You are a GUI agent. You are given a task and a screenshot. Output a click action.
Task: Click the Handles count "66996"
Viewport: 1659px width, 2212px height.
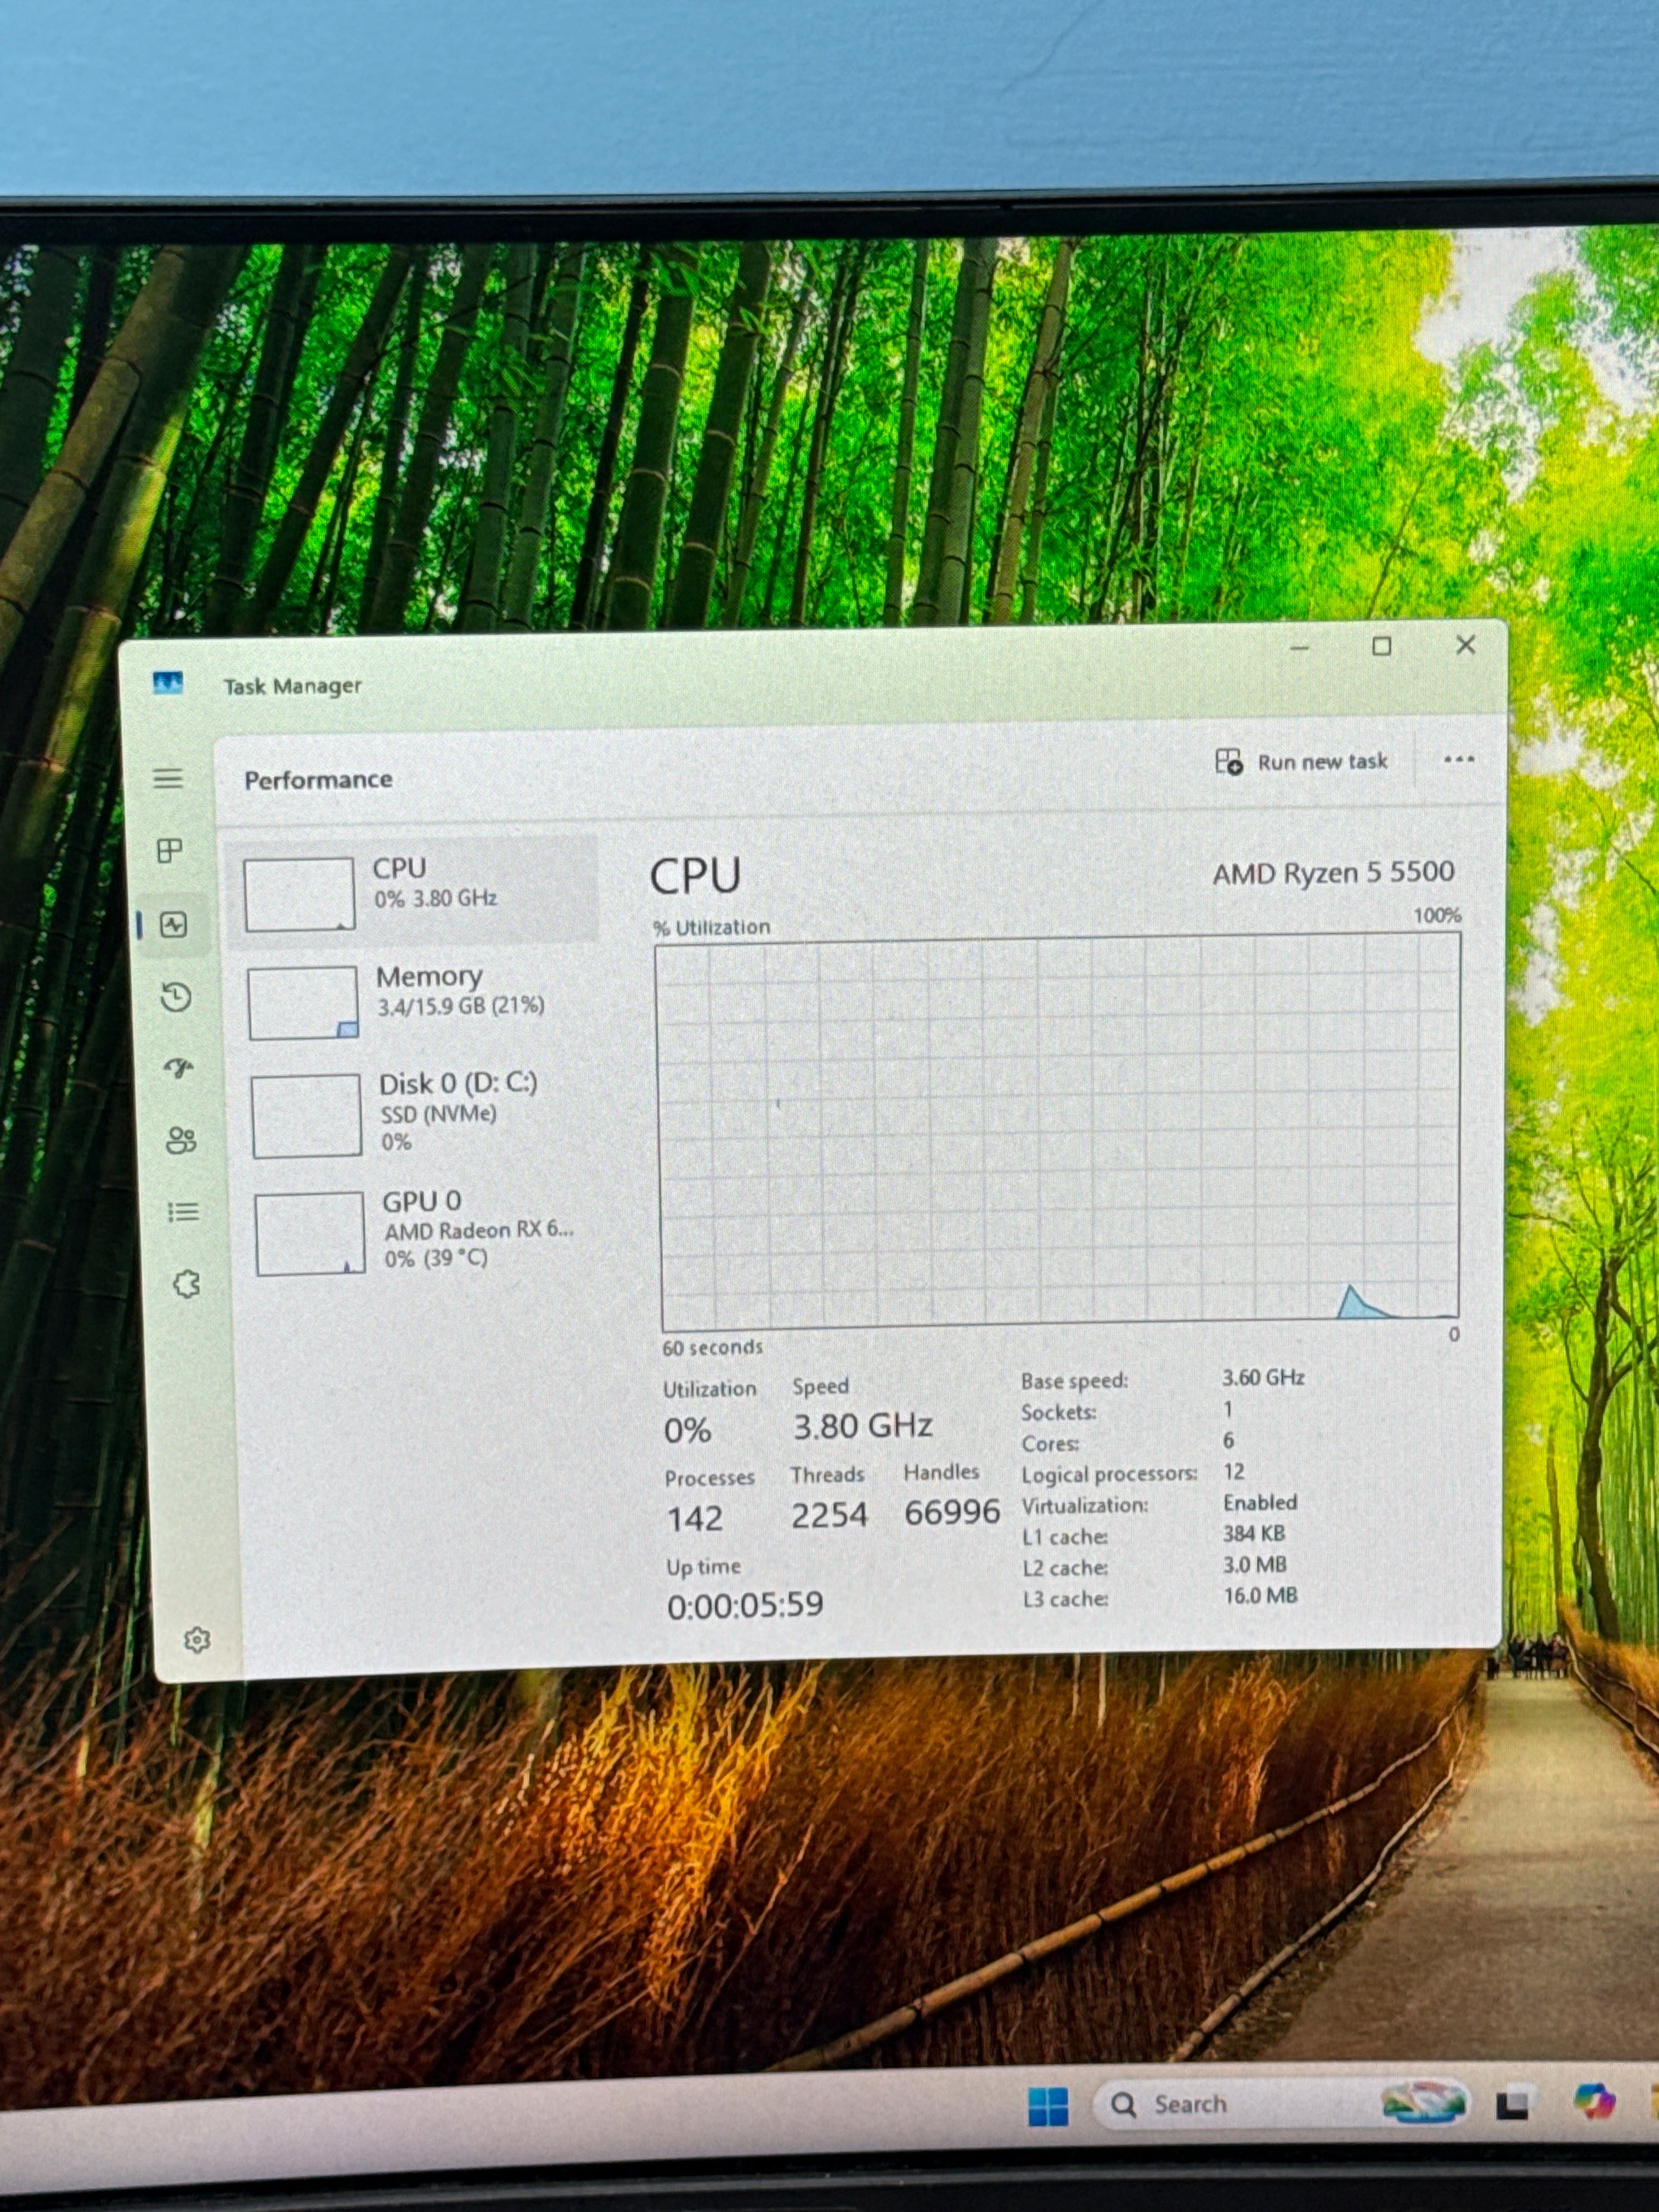[952, 1512]
